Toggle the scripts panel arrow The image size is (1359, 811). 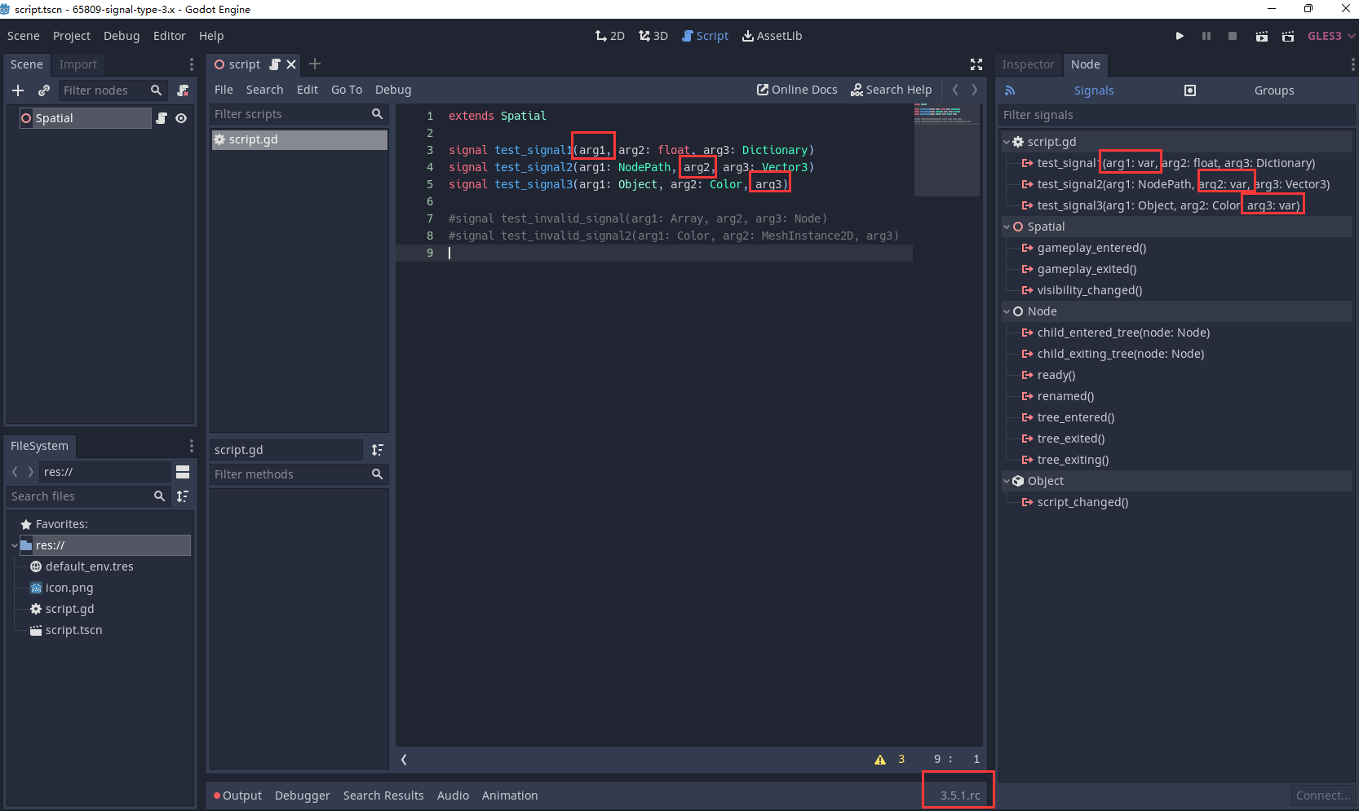[x=404, y=759]
